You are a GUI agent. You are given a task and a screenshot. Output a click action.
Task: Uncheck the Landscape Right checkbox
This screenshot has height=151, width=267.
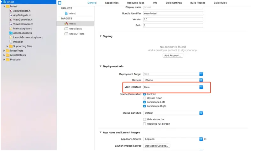(144, 106)
